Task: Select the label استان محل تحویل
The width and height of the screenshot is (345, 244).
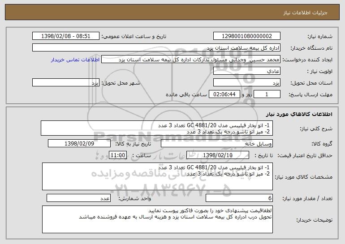Action: click(311, 83)
